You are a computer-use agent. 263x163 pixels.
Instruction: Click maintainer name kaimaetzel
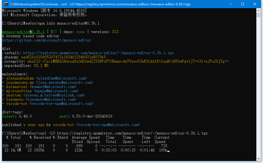pos(17,87)
